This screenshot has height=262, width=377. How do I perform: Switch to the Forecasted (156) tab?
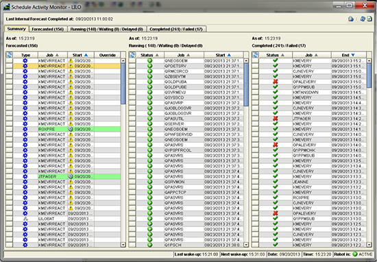pos(47,29)
